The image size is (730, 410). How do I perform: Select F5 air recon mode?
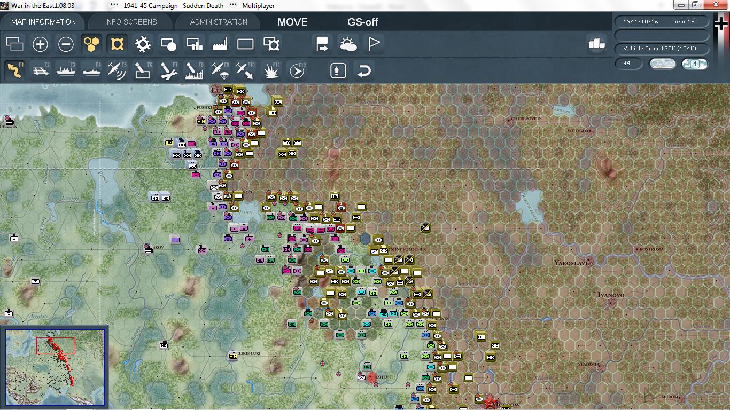pos(117,70)
